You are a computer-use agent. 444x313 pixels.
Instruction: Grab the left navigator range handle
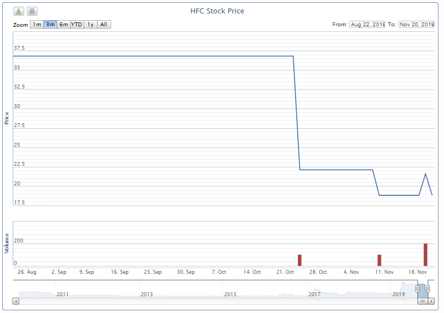[x=417, y=288]
